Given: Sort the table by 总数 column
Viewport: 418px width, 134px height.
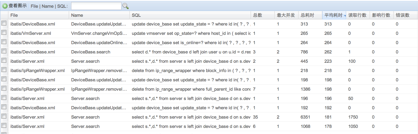Looking at the screenshot, I should click(257, 15).
